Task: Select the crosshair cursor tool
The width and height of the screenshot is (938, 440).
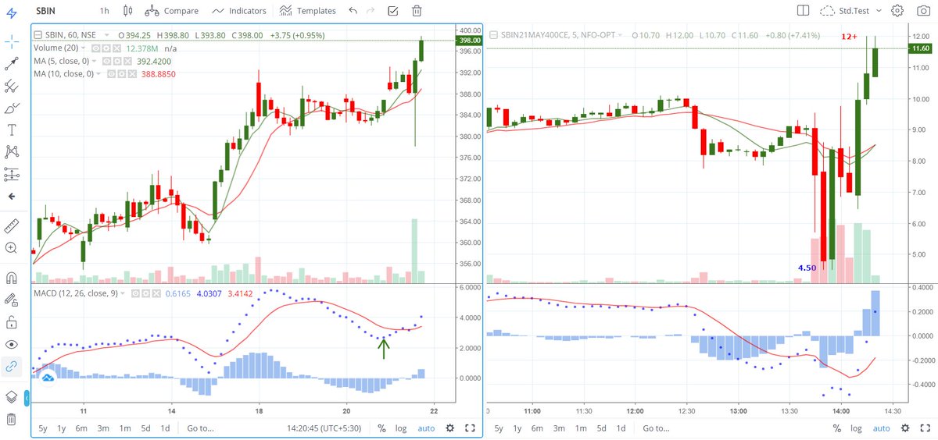Action: coord(11,42)
